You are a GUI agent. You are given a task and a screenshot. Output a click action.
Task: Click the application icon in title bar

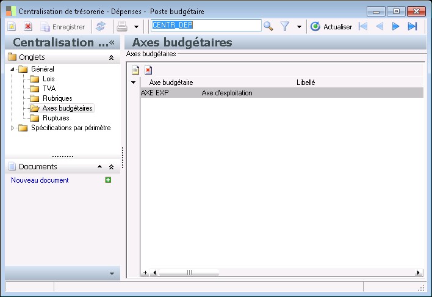[12, 11]
